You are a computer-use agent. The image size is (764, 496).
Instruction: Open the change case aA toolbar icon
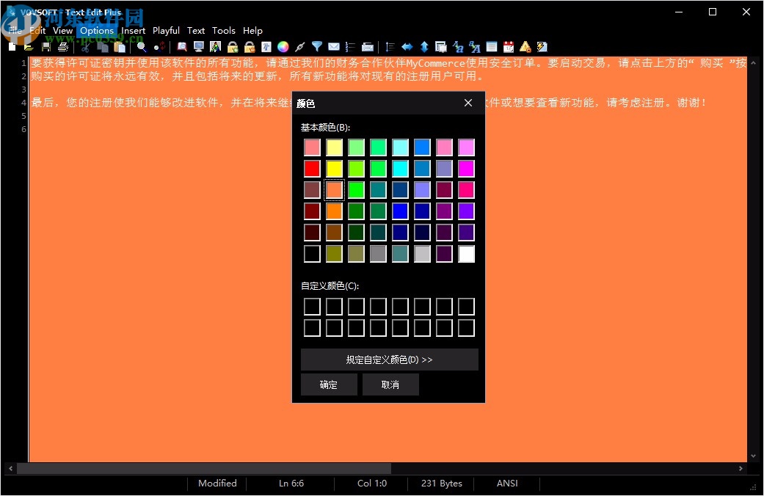pos(476,46)
